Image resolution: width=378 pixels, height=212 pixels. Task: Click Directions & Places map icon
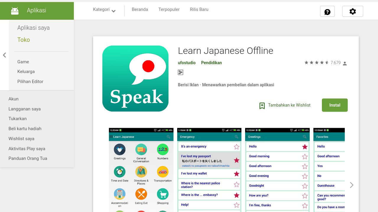click(x=141, y=172)
